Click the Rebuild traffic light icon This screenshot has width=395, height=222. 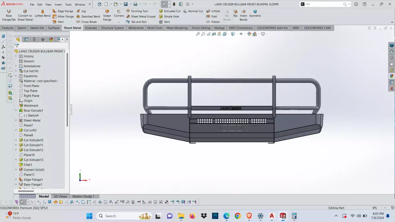174,4
